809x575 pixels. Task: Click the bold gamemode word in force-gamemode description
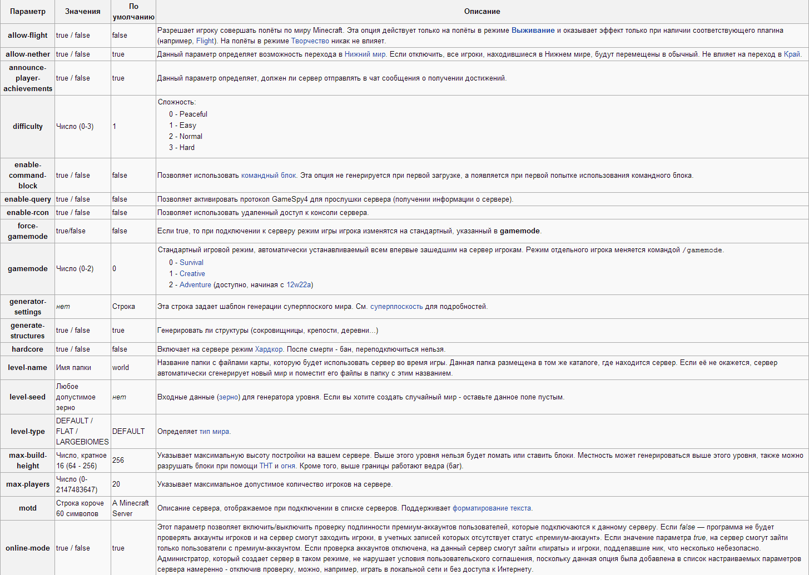(x=520, y=231)
